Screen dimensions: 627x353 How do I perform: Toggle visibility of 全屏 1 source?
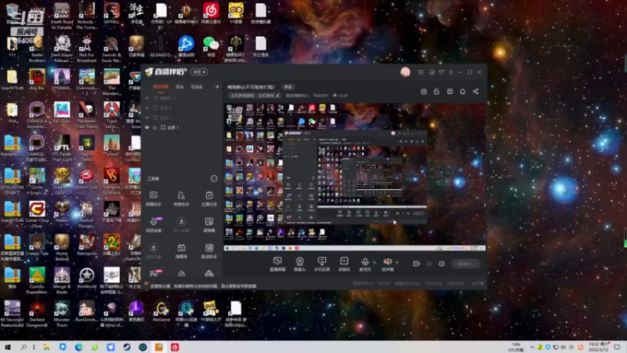pyautogui.click(x=147, y=127)
